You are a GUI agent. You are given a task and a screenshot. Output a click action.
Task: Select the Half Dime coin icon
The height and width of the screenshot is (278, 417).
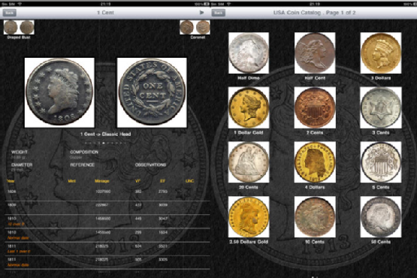click(x=249, y=53)
